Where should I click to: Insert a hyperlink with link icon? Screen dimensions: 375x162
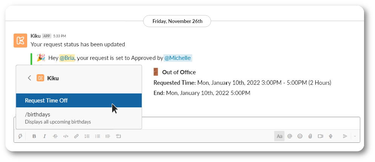76,136
